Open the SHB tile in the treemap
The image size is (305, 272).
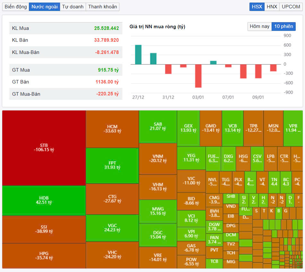click(x=231, y=198)
